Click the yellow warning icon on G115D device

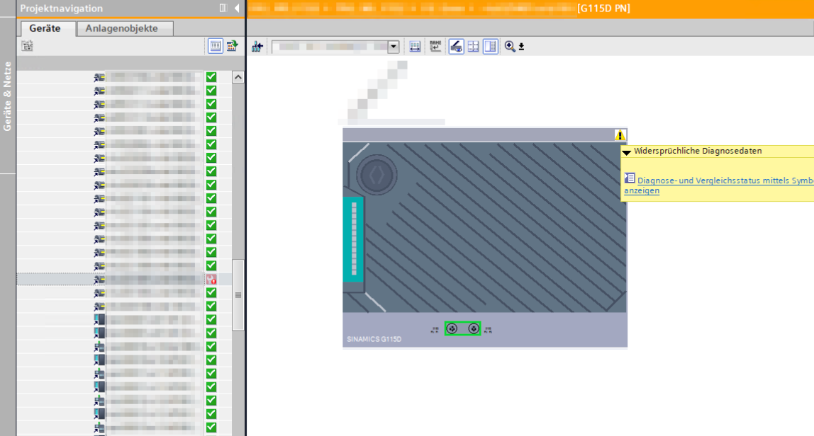pyautogui.click(x=620, y=135)
